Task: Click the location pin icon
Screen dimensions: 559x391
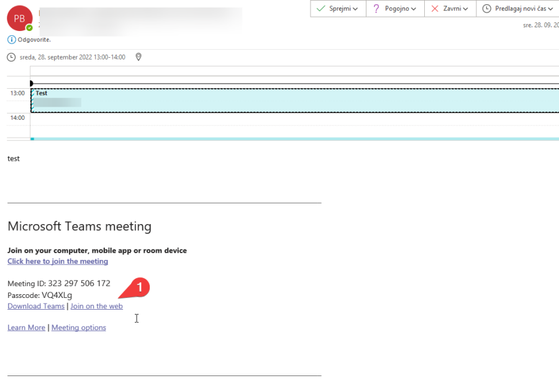Action: [139, 57]
